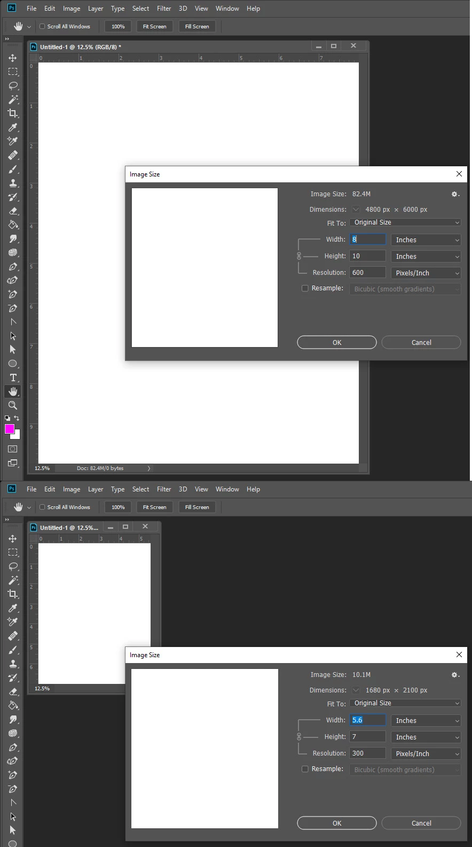Image resolution: width=472 pixels, height=847 pixels.
Task: Click OK in the 82.4M Image Size dialog
Action: pyautogui.click(x=337, y=342)
